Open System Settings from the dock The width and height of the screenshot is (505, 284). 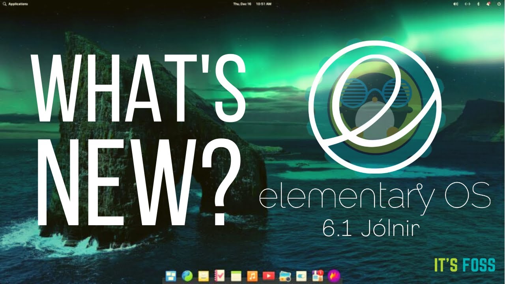click(x=301, y=275)
